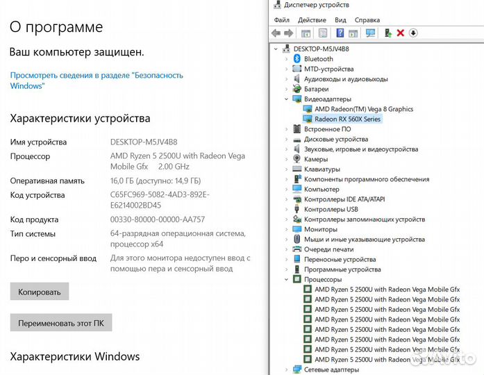Select Звуковые, игровые и видеоустройства row
The height and width of the screenshot is (375, 484).
pos(361,149)
